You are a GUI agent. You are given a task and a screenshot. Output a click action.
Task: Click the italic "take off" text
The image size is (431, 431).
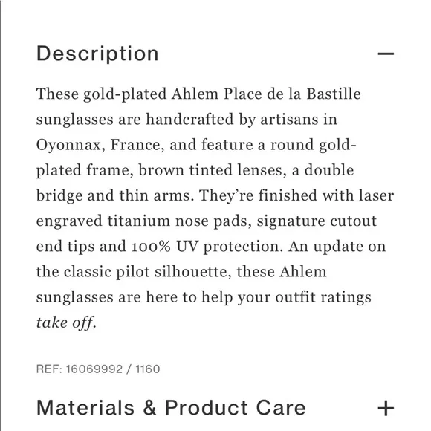(66, 323)
